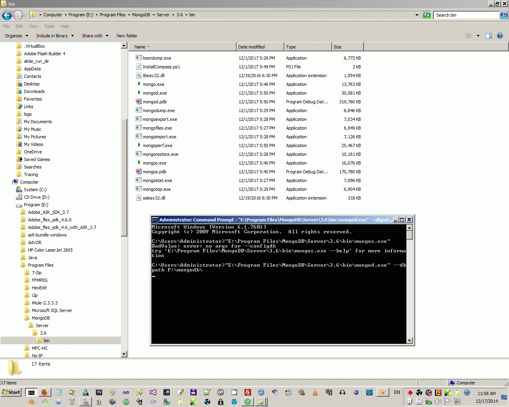Select Downloads folder in tree

34,91
